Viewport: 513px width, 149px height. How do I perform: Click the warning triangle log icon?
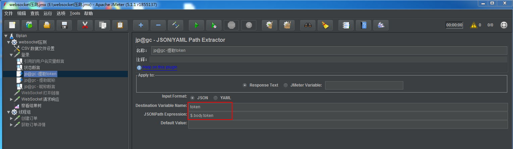pos(473,25)
